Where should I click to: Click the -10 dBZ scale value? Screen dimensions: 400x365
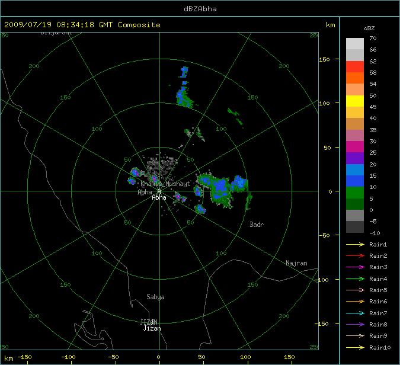(x=375, y=233)
